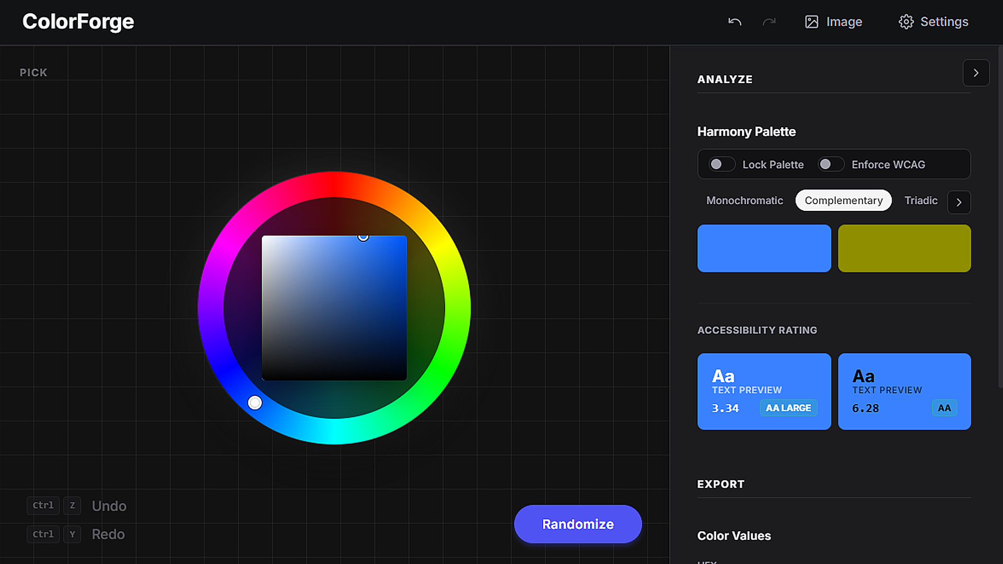This screenshot has height=564, width=1003.
Task: Toggle the Lock Palette switch
Action: [x=721, y=164]
